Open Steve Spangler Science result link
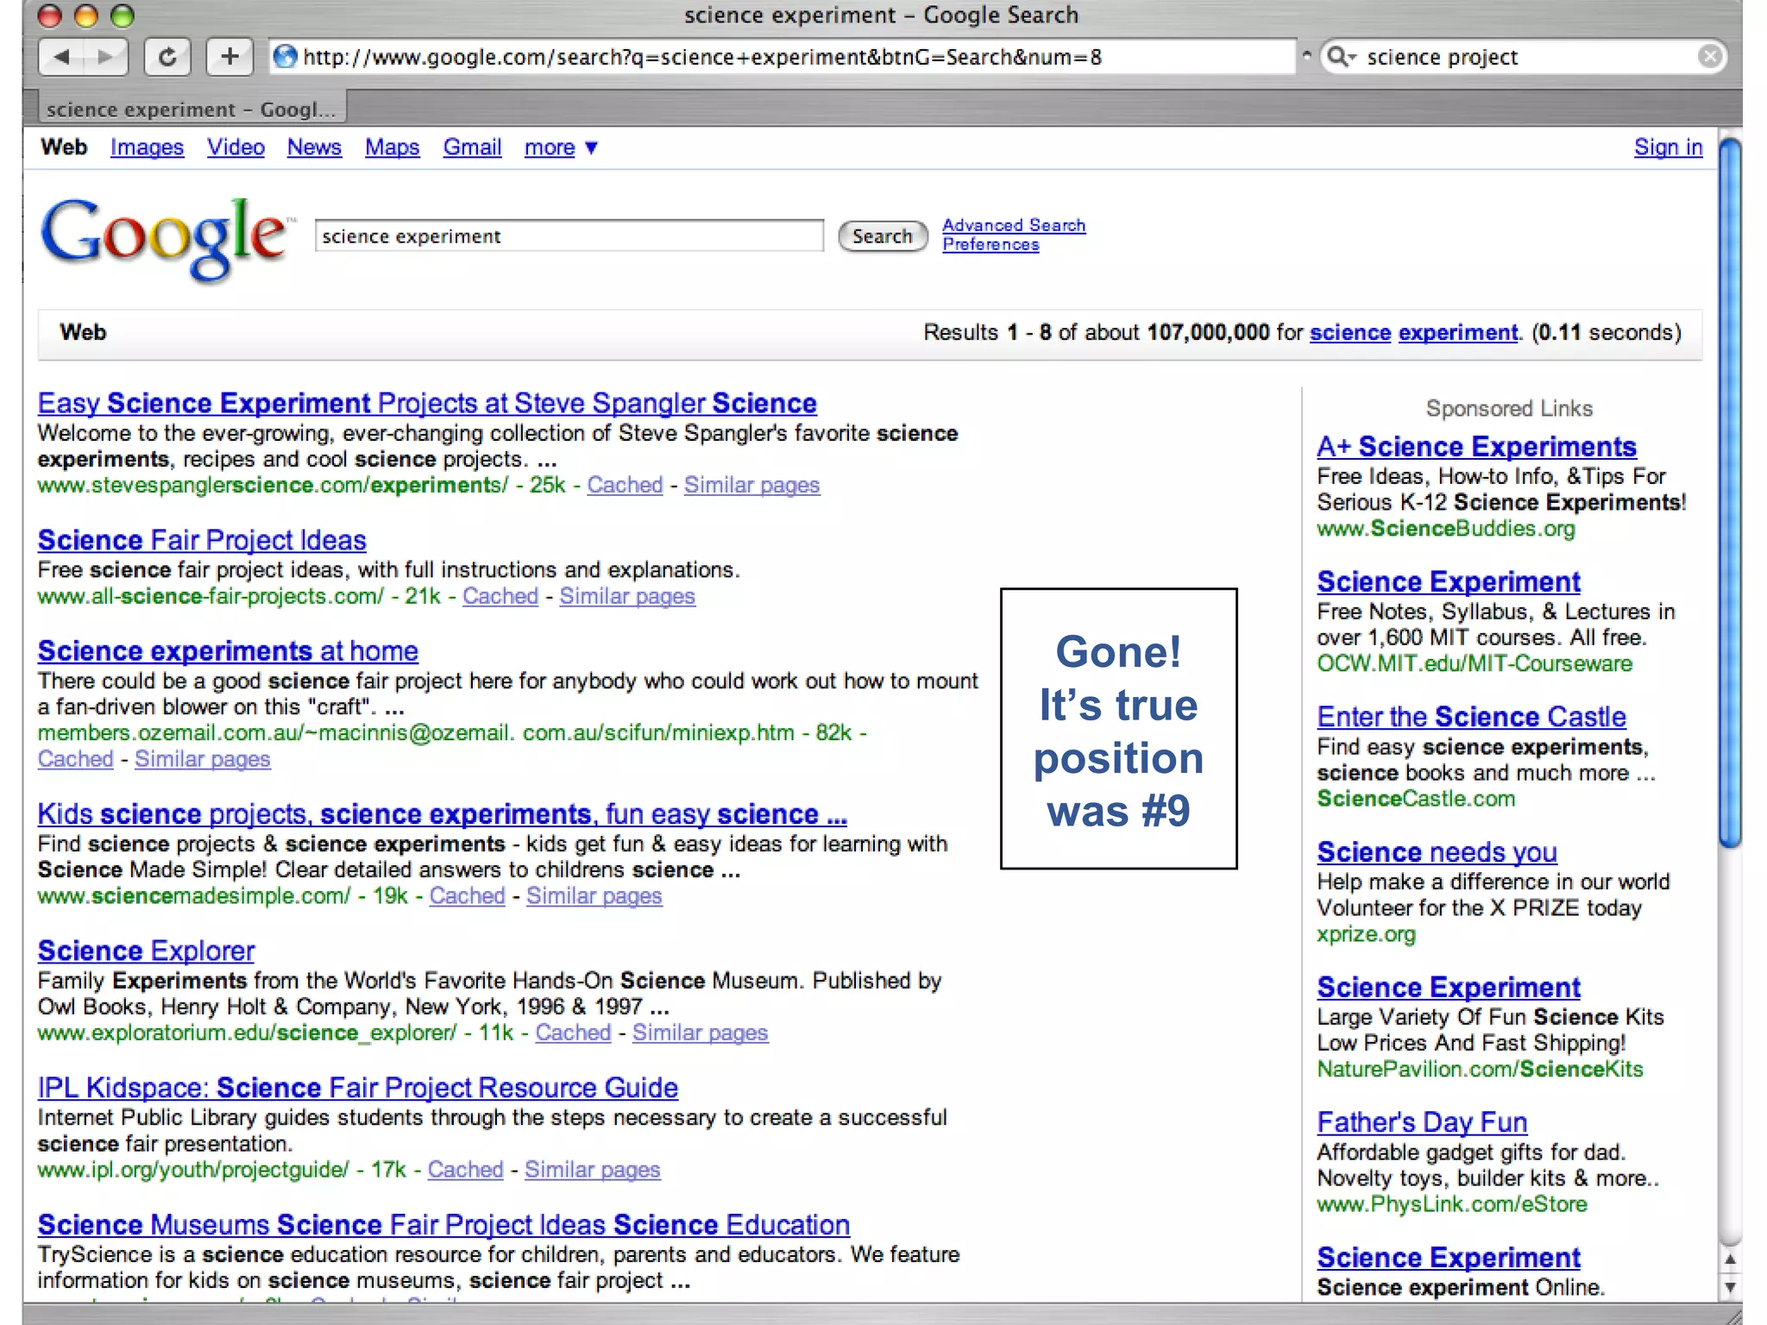The height and width of the screenshot is (1325, 1767). click(x=427, y=403)
